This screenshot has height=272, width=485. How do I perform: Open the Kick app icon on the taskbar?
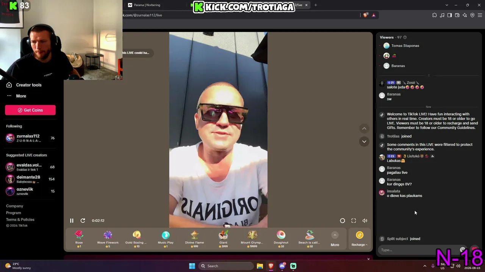pos(293,266)
